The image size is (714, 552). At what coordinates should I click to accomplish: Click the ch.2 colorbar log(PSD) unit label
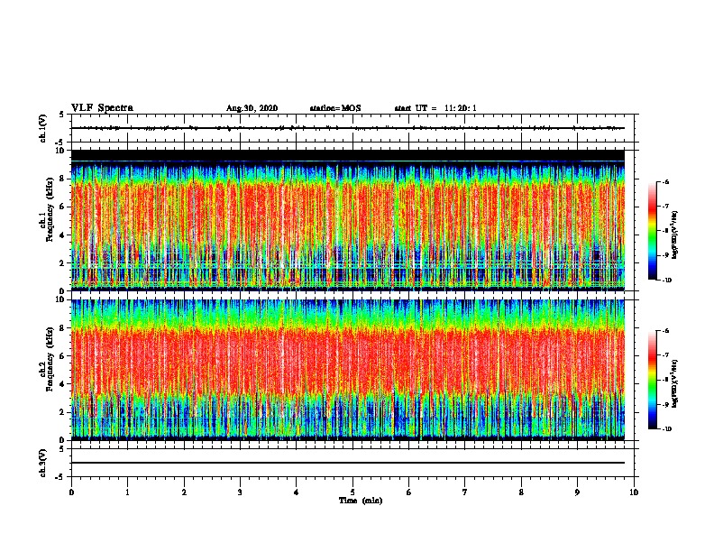675,383
